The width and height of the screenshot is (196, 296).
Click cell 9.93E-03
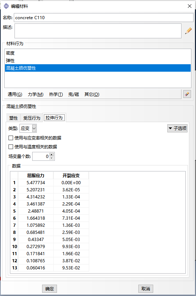[71, 247]
